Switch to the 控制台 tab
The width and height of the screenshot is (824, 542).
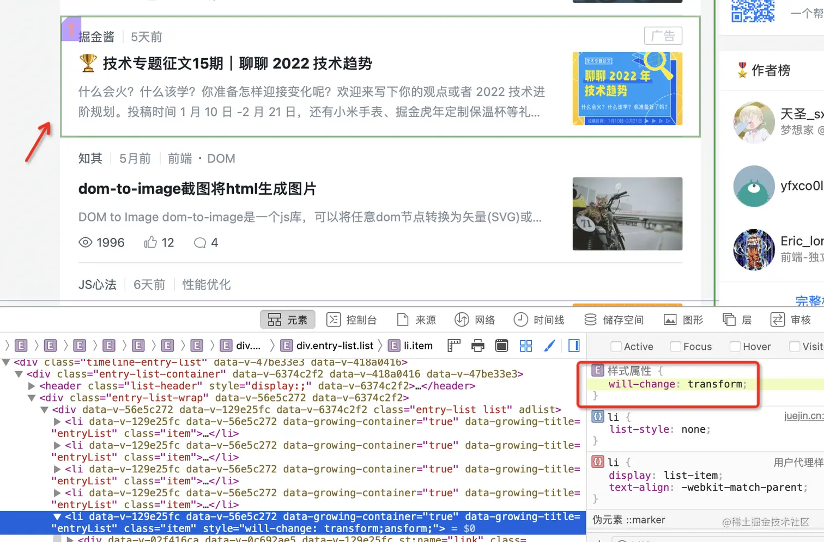[352, 320]
